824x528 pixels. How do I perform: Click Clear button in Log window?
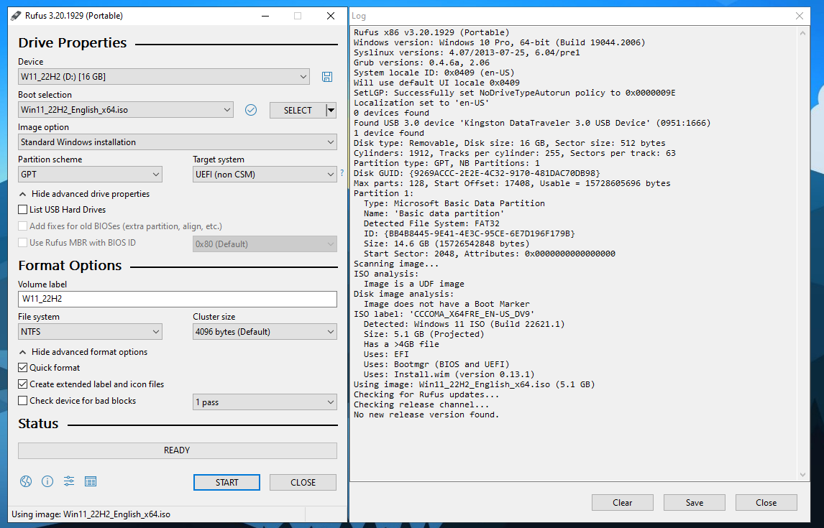click(x=622, y=502)
